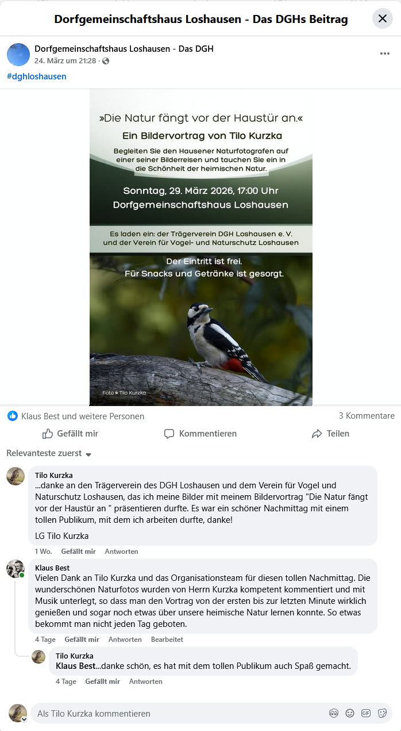Close the post dialog with X
Viewport: 401px width, 731px height.
click(383, 19)
